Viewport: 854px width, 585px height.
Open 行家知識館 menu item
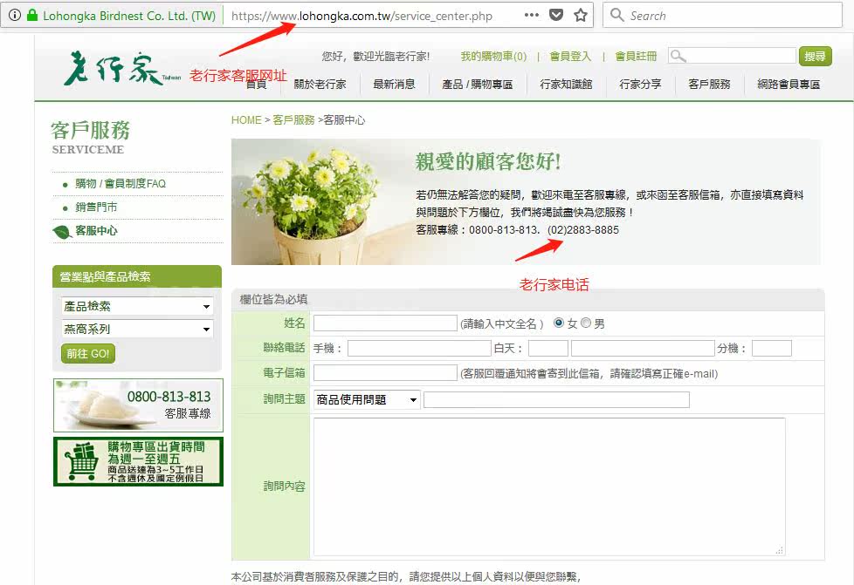(x=566, y=85)
